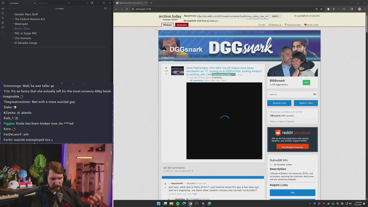Image resolution: width=368 pixels, height=207 pixels.
Task: Open command palette terminal icon in Obsidian
Action: click(x=3, y=32)
